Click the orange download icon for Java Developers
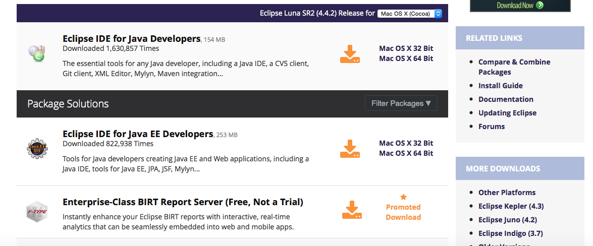The height and width of the screenshot is (246, 593). click(350, 54)
